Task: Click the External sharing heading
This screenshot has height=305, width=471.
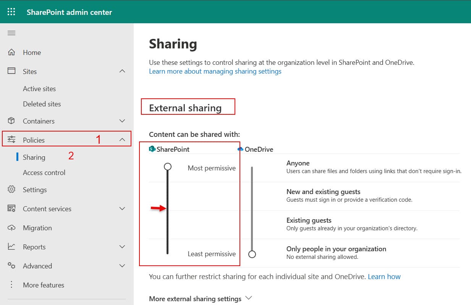Action: tap(185, 108)
